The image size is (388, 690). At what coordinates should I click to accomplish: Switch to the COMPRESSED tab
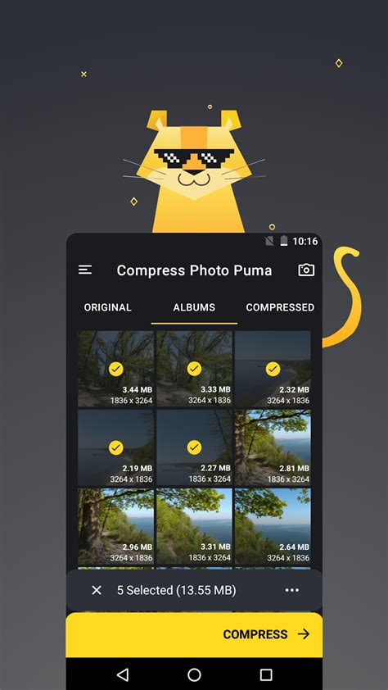280,307
